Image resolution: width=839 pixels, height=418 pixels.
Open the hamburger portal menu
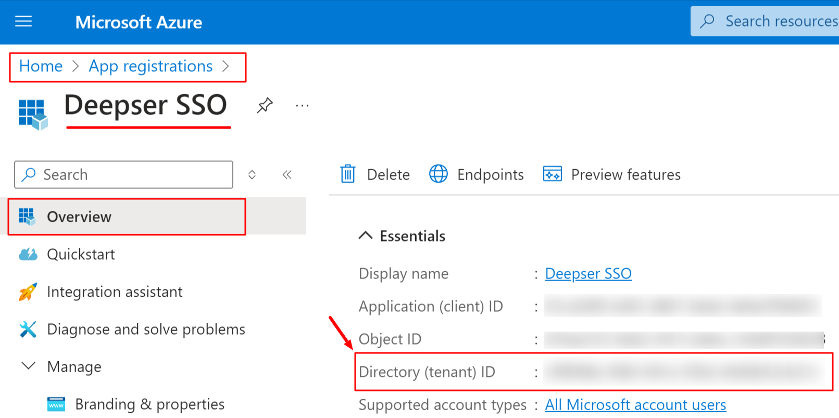pos(23,21)
